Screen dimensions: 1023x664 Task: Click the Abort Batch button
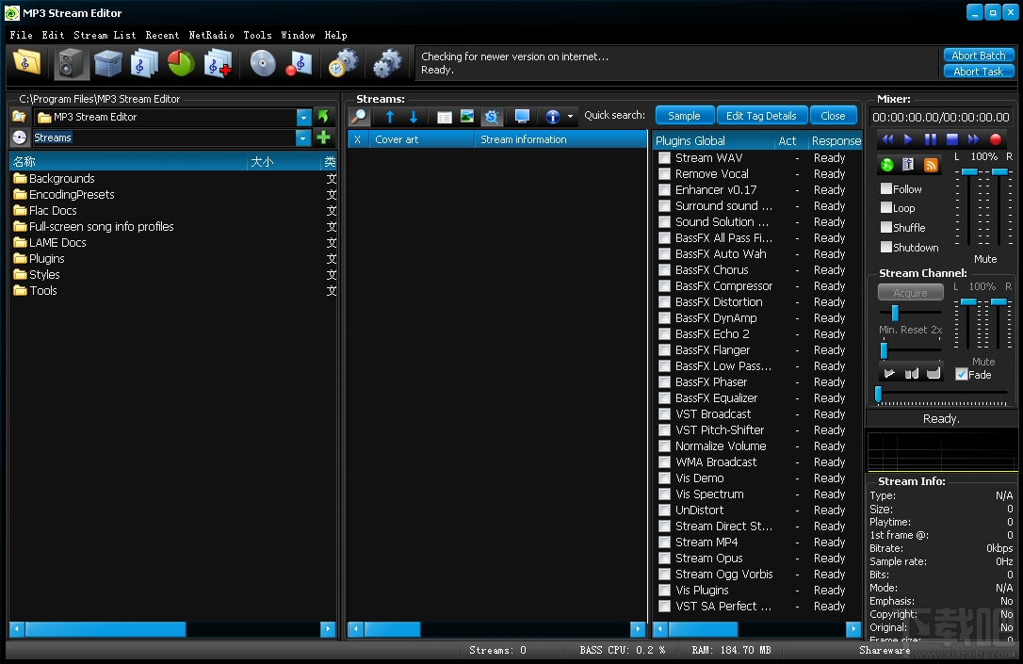click(978, 56)
